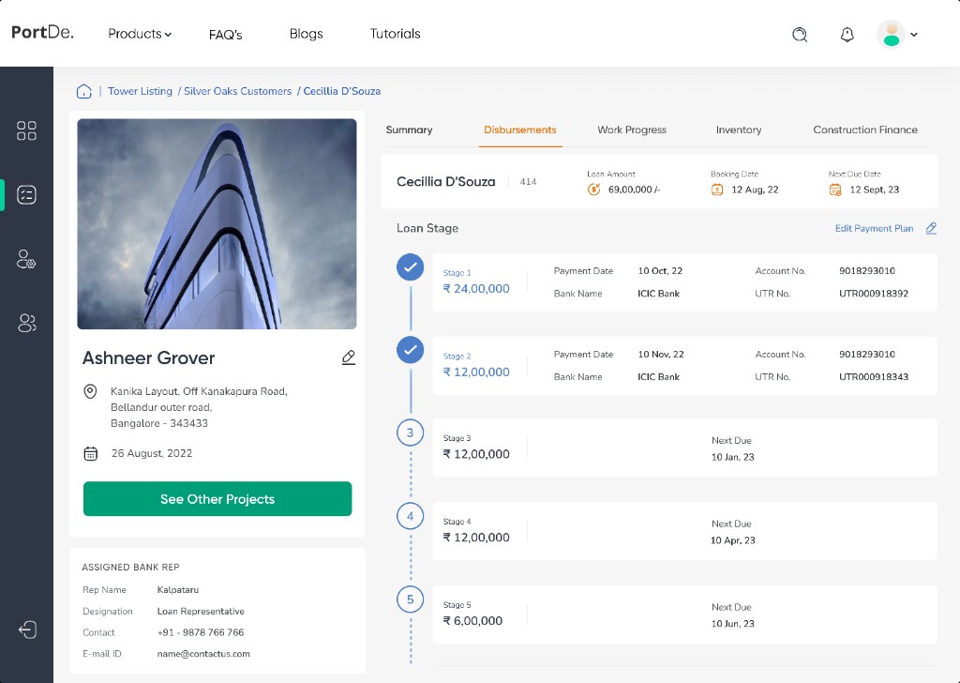This screenshot has width=960, height=683.
Task: Open Tutorials in top navigation
Action: pyautogui.click(x=395, y=34)
